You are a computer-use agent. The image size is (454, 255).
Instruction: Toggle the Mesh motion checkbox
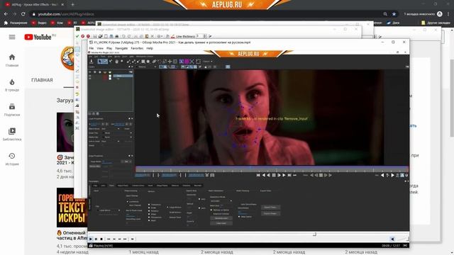click(x=149, y=220)
